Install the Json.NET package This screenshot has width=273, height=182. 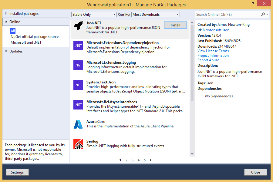[x=175, y=25]
